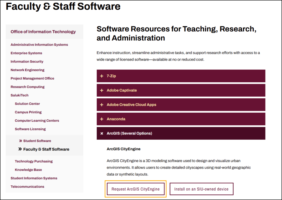Screen dimensions: 282x200
Task: Click double chevron beside Faculty & Staff Software
Action: click(x=20, y=149)
